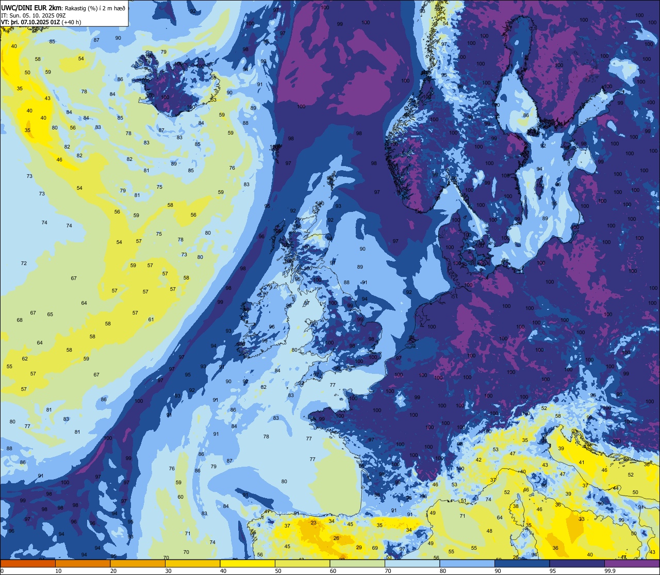
Task: Click the orange 10–20 legend swatch
Action: tap(82, 563)
